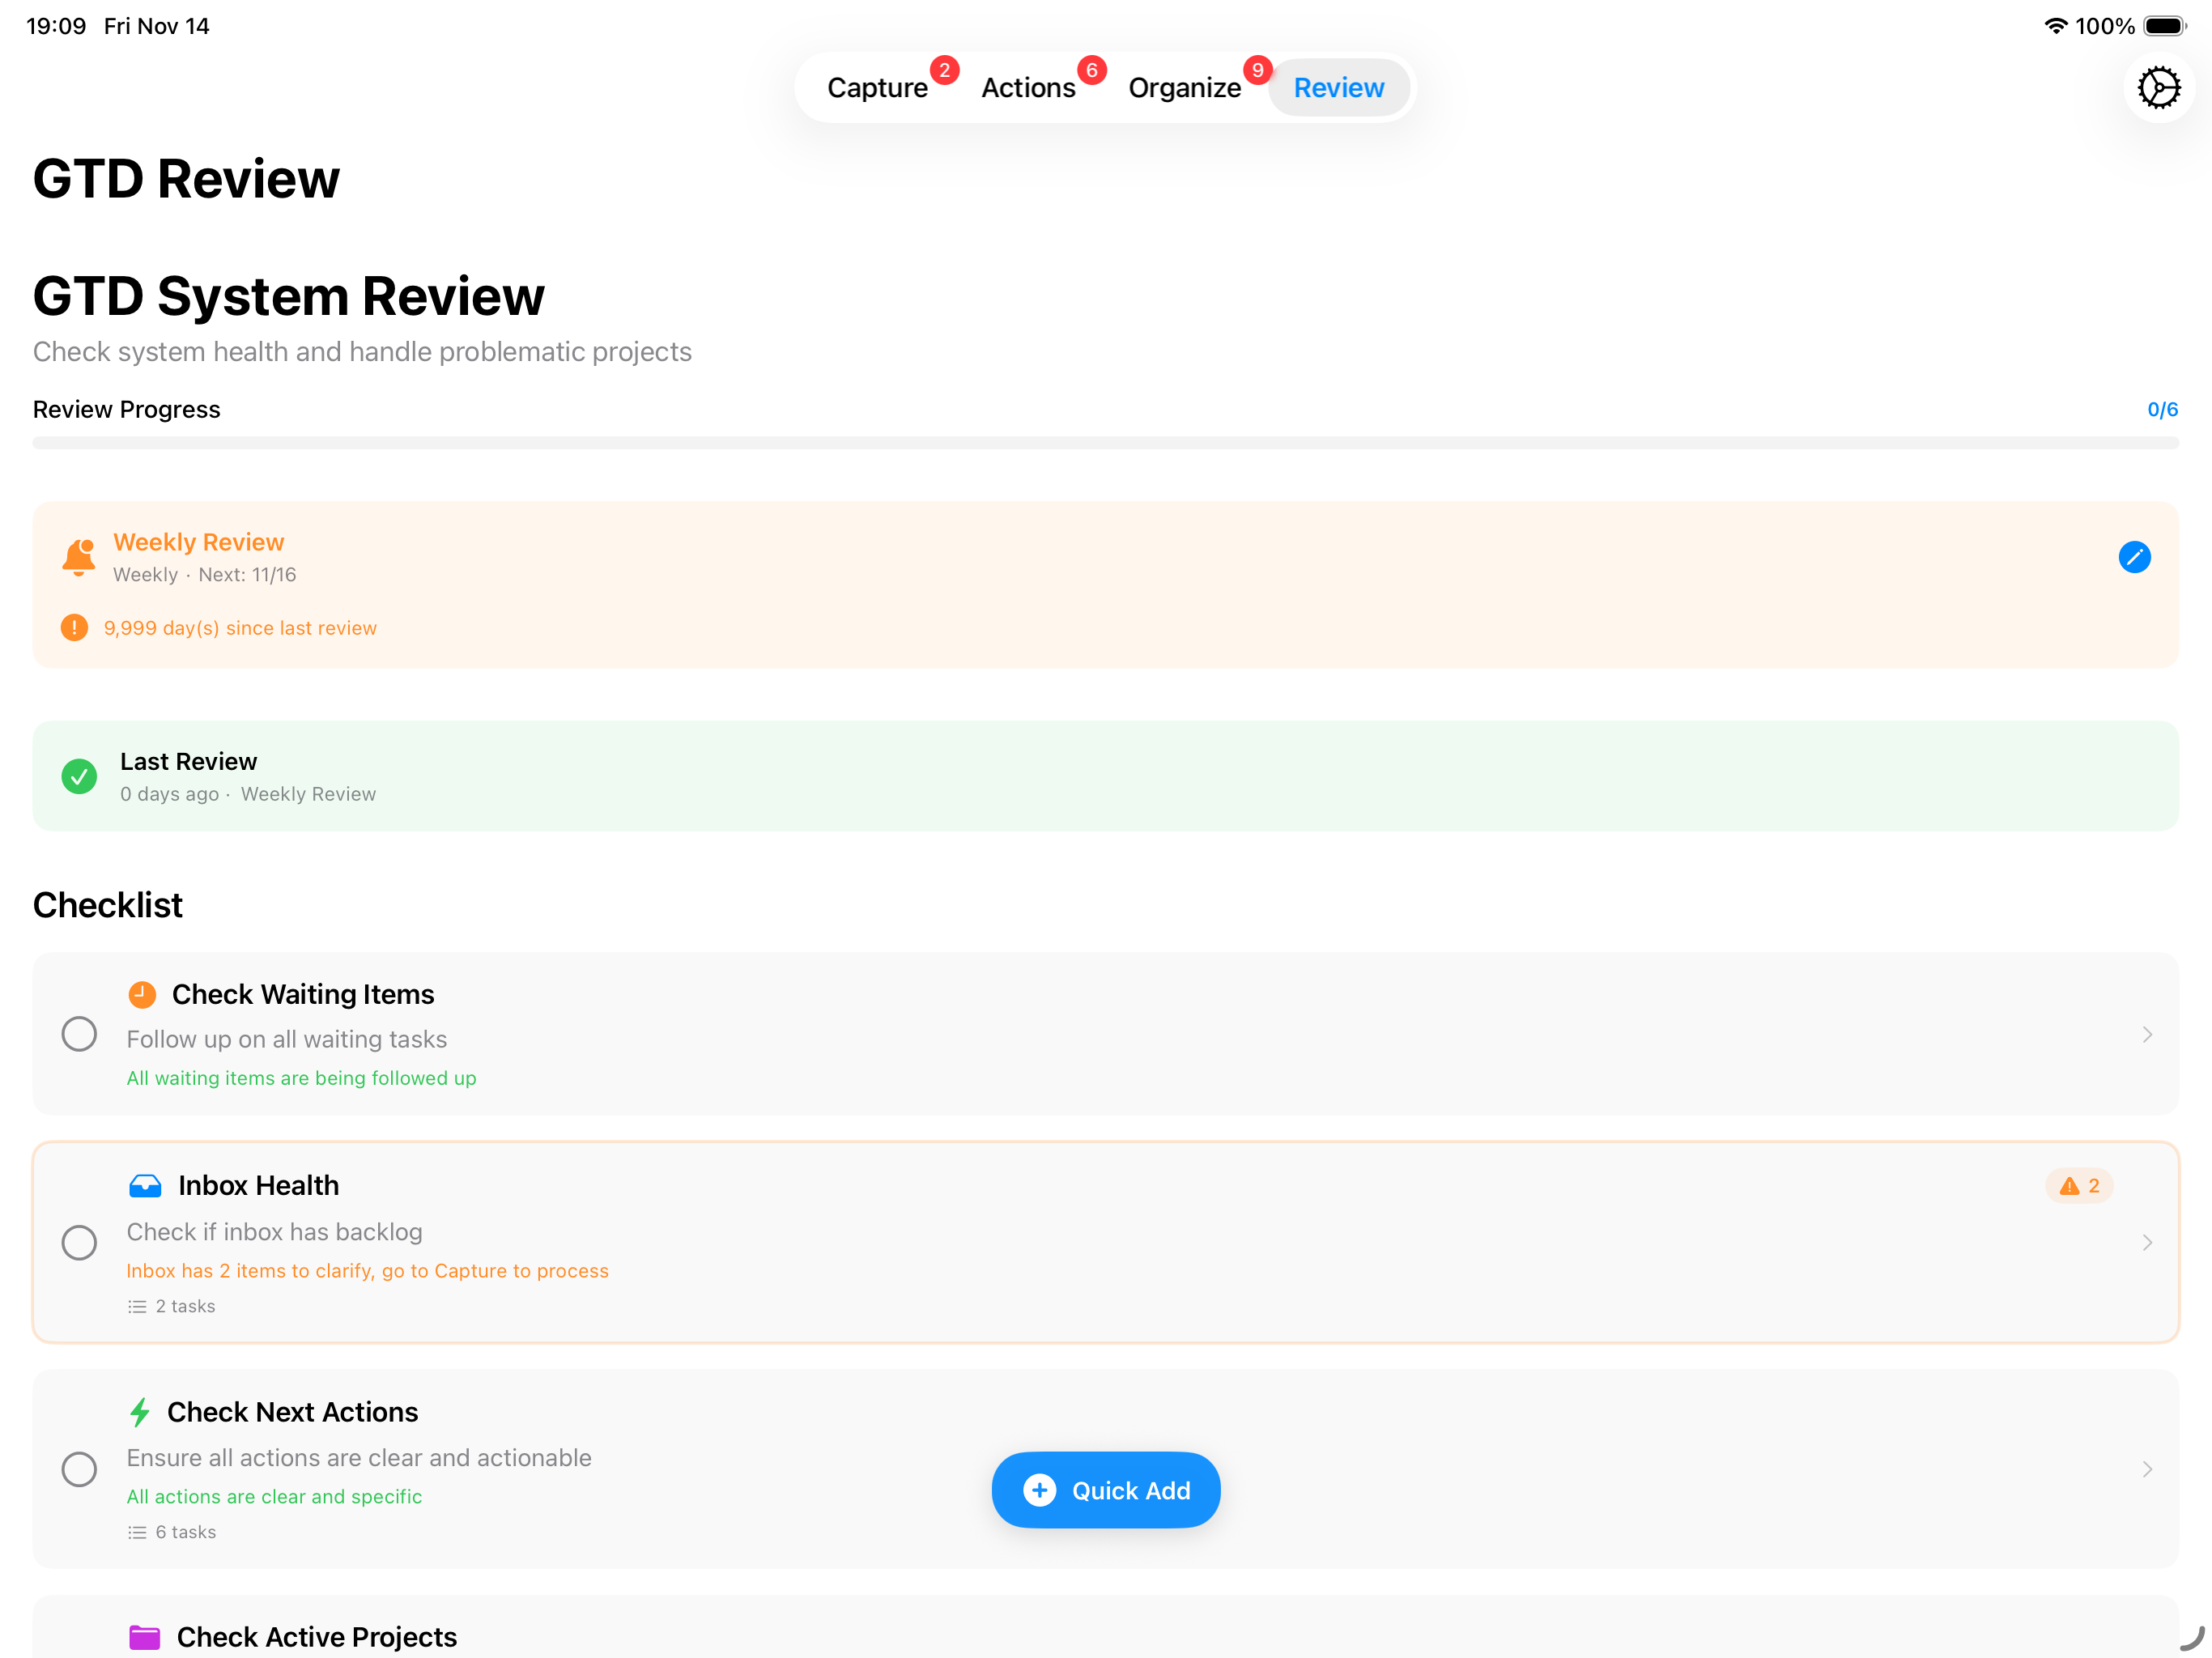Mark Check Waiting Items as completed
2212x1658 pixels.
coord(79,1033)
